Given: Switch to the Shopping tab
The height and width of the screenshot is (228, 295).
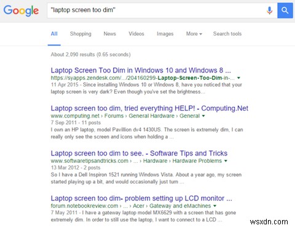Looking at the screenshot, I should [x=81, y=34].
